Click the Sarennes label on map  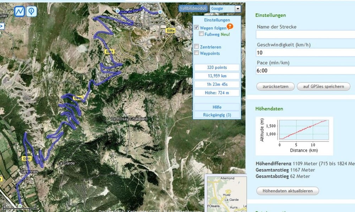(x=29, y=171)
